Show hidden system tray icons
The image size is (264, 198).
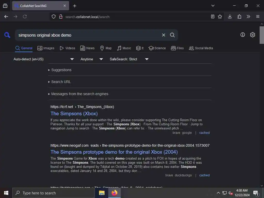click(218, 193)
